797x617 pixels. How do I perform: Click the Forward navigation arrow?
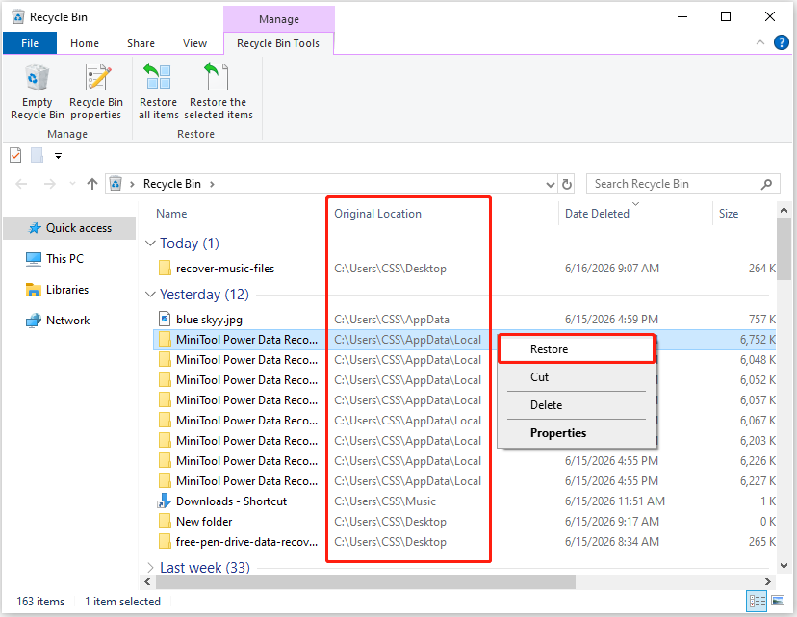pyautogui.click(x=49, y=184)
